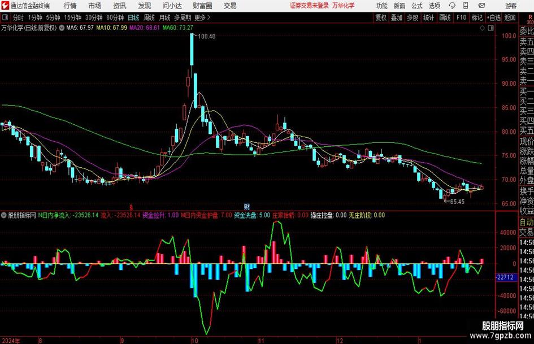This screenshot has width=534, height=344.
Task: Open the F10 company info
Action: click(x=461, y=18)
